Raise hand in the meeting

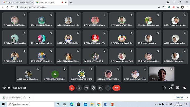(x=93, y=88)
